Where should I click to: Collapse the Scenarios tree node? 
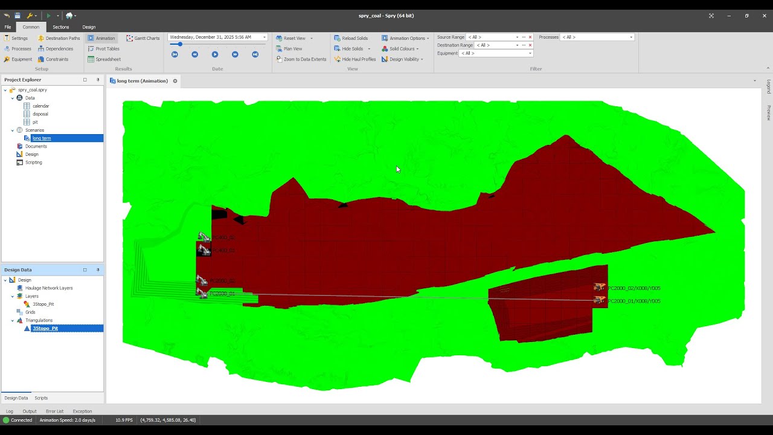coord(13,130)
